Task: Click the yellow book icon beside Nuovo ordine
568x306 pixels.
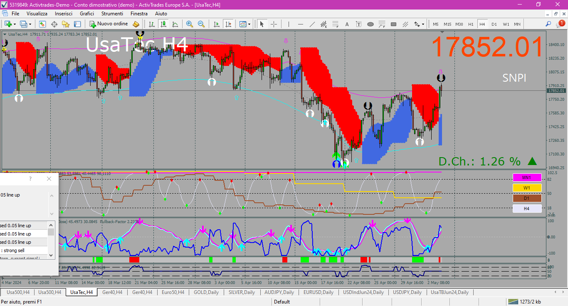Action: point(136,24)
